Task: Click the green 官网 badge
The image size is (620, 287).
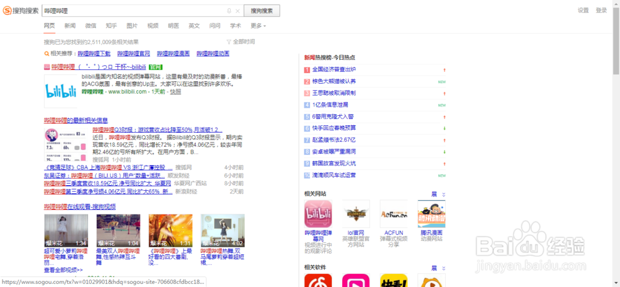Action: coord(156,67)
